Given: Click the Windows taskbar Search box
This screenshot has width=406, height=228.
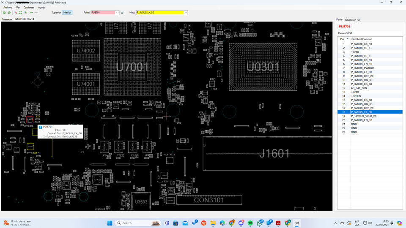Looking at the screenshot, I should click(138, 223).
